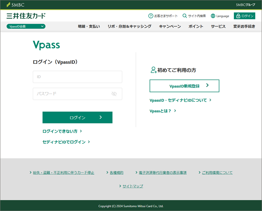
Task: Open the VpassID会員 dropdown
Action: pyautogui.click(x=26, y=27)
